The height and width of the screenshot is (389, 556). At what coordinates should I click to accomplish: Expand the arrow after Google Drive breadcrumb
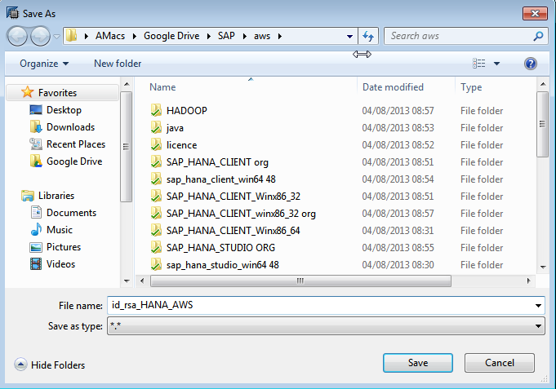208,36
